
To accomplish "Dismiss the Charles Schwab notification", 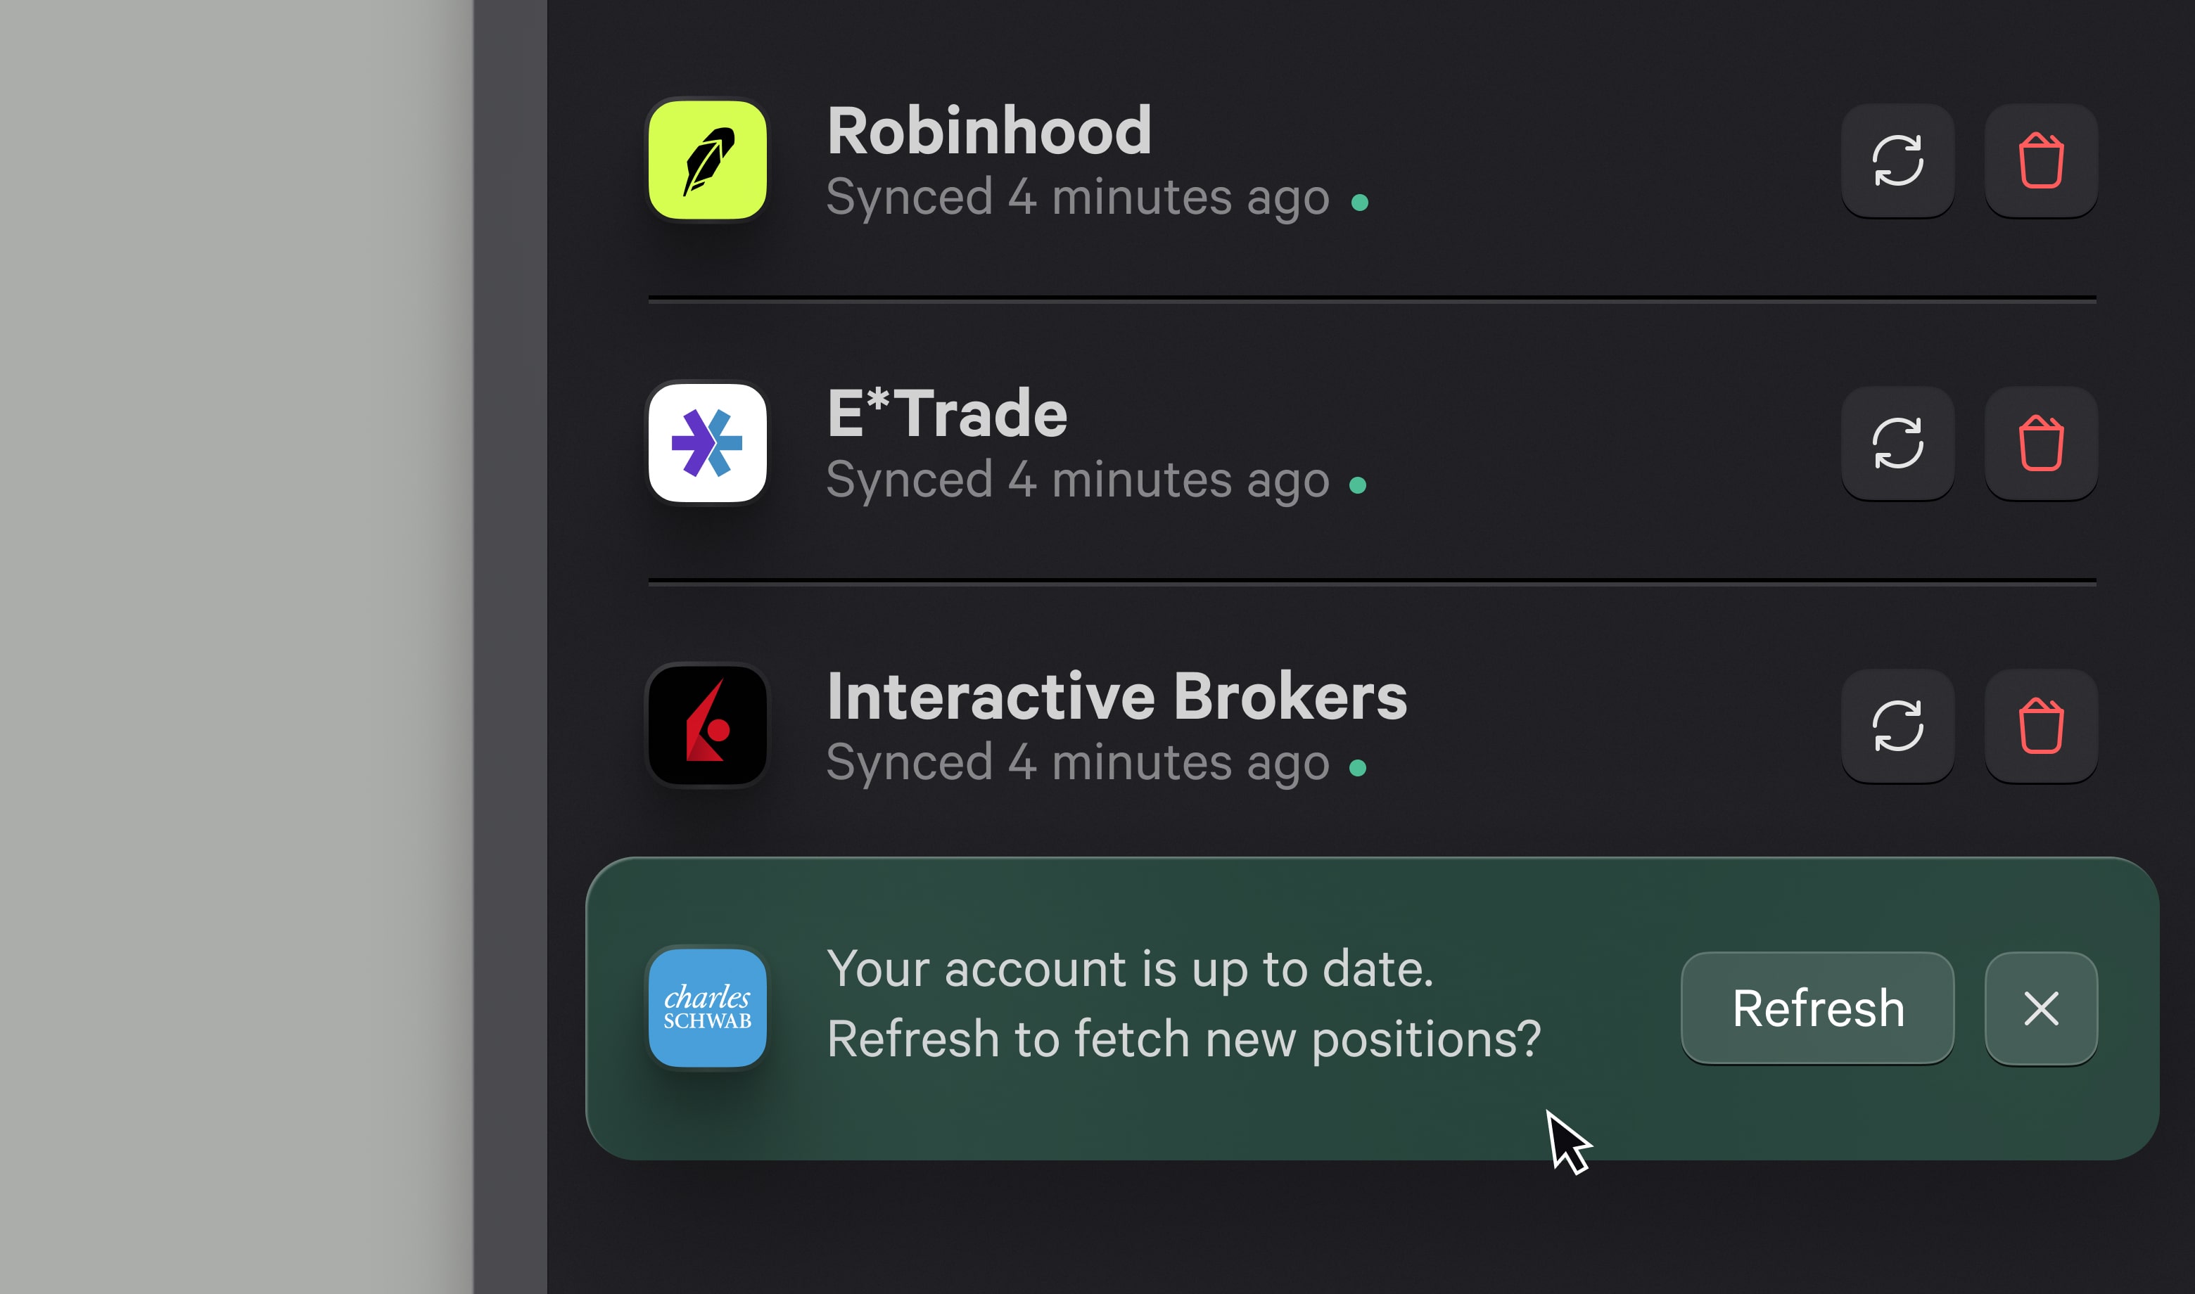I will click(2040, 1009).
